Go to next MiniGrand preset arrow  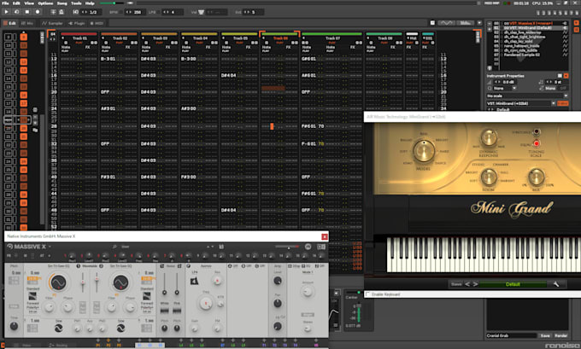[x=475, y=284]
